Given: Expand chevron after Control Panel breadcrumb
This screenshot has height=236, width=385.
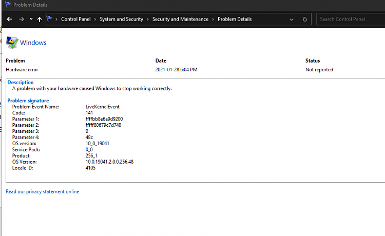Looking at the screenshot, I should coord(95,19).
